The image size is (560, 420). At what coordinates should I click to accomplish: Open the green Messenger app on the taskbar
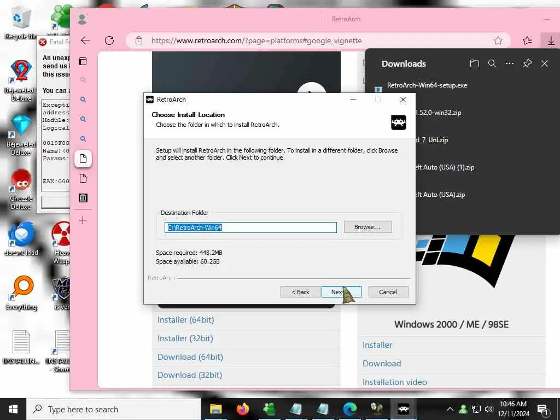tap(269, 409)
